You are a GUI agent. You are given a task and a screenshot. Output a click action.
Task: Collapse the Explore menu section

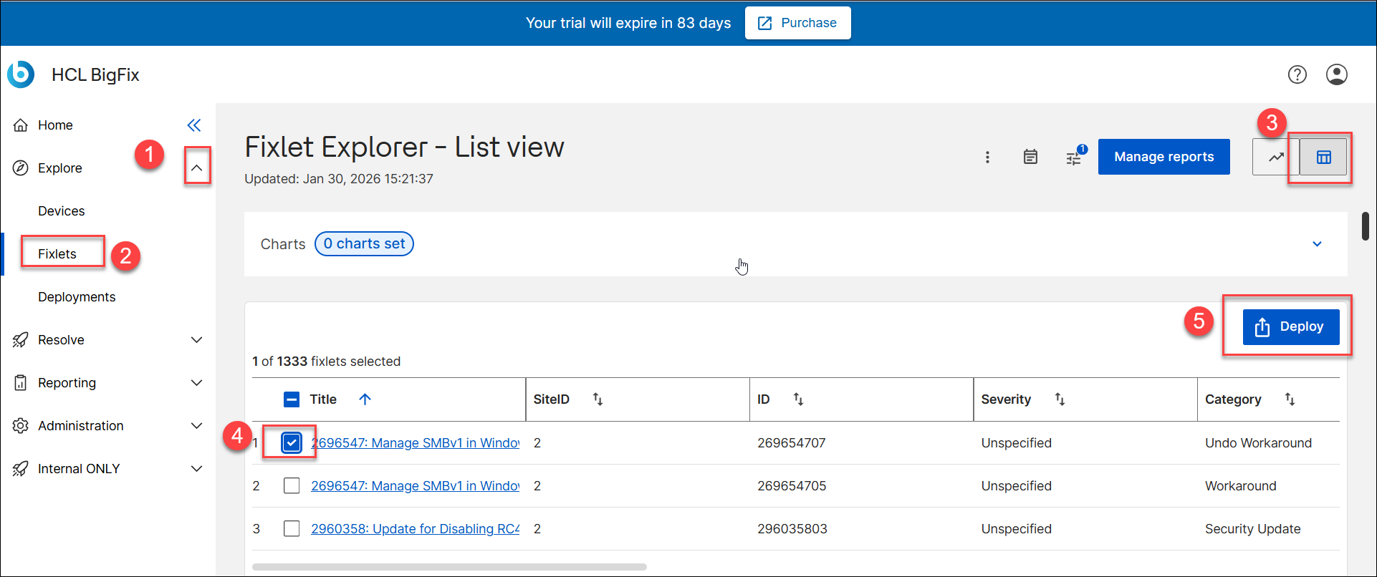tap(197, 168)
